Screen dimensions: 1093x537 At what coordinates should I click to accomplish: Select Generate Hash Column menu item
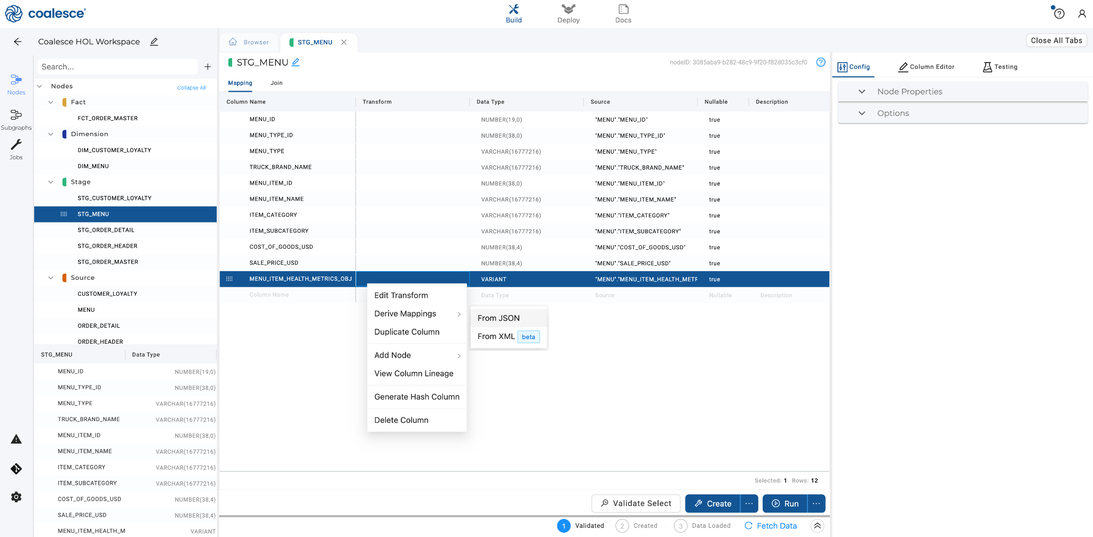(x=416, y=397)
